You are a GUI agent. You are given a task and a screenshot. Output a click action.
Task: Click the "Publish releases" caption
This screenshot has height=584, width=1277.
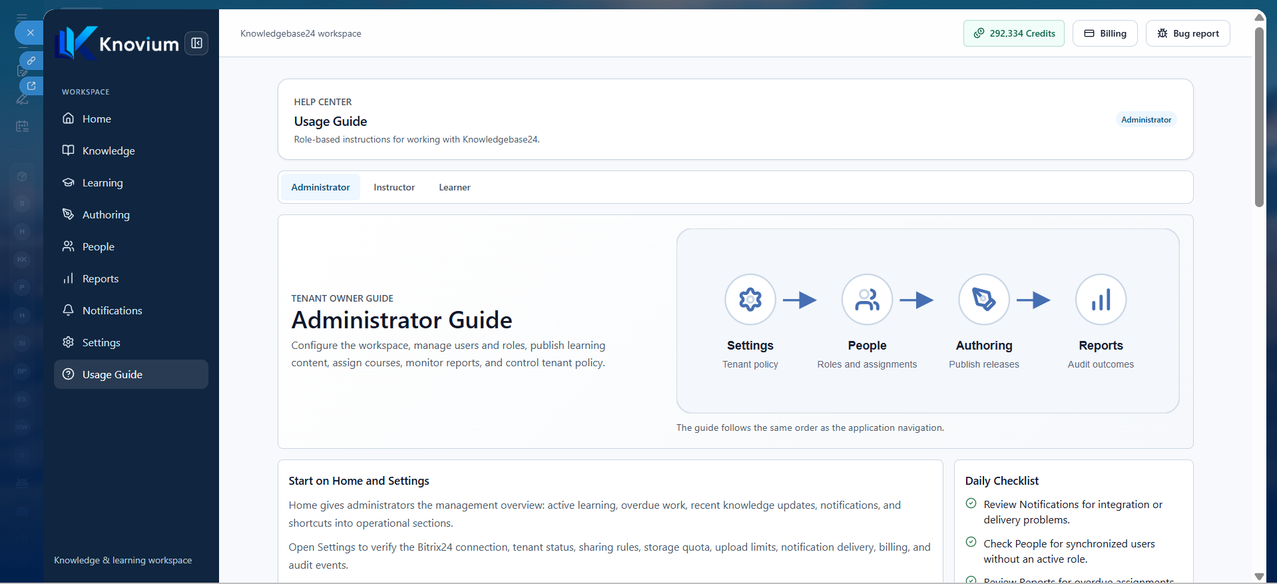(984, 364)
